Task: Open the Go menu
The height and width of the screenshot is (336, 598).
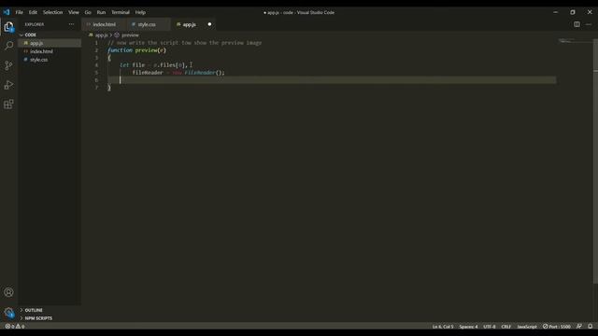Action: coord(88,12)
